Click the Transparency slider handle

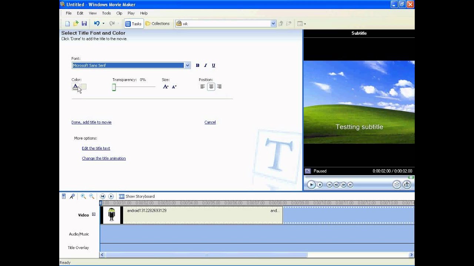coord(114,87)
